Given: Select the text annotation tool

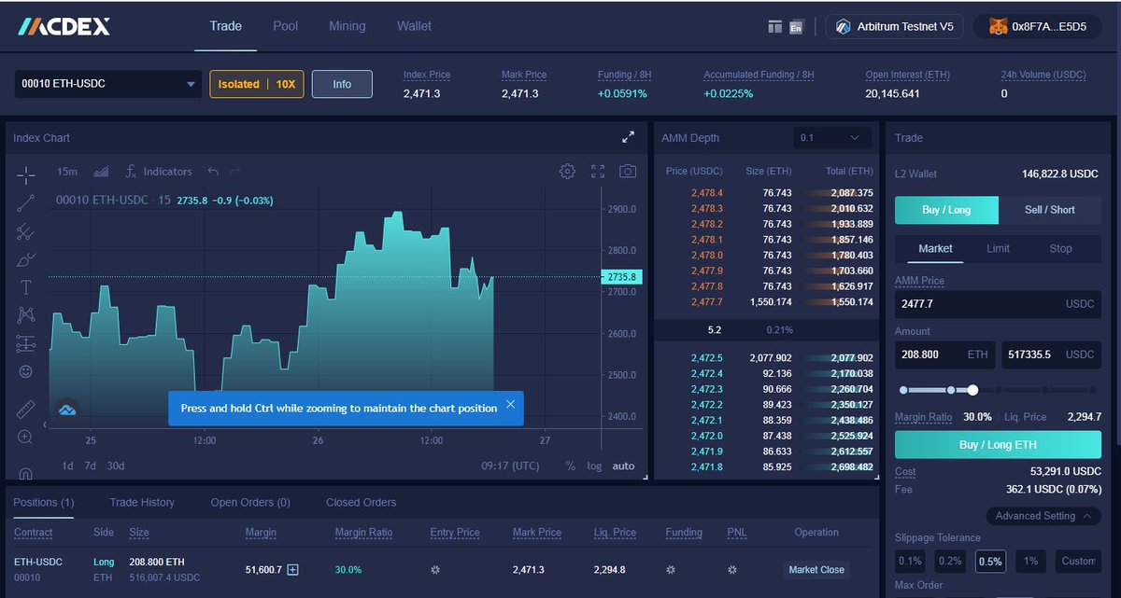Looking at the screenshot, I should 26,287.
